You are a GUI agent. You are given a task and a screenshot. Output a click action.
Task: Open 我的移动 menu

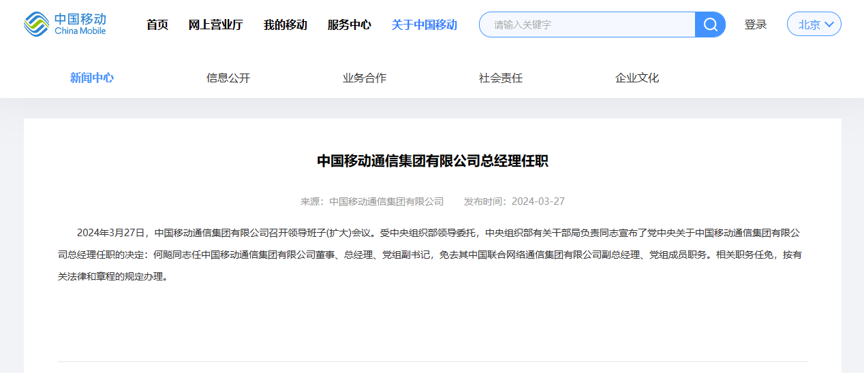pyautogui.click(x=286, y=25)
